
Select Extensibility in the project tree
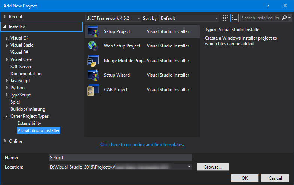pos(29,123)
